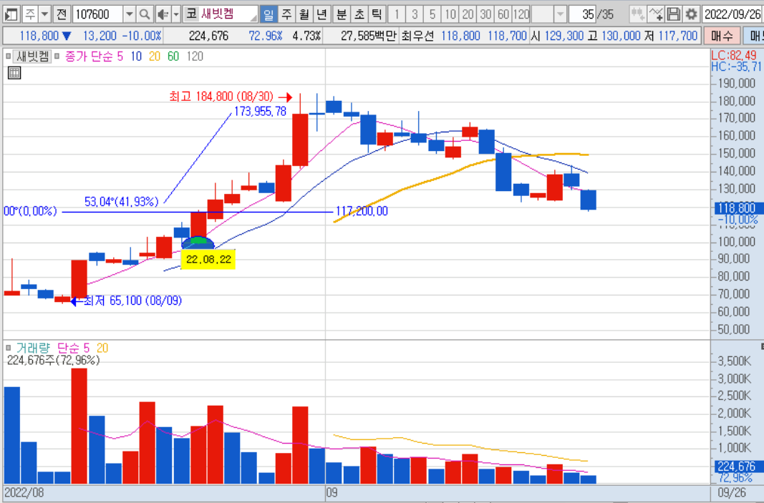
Task: Click the date field 2022/09/26
Action: [x=732, y=14]
